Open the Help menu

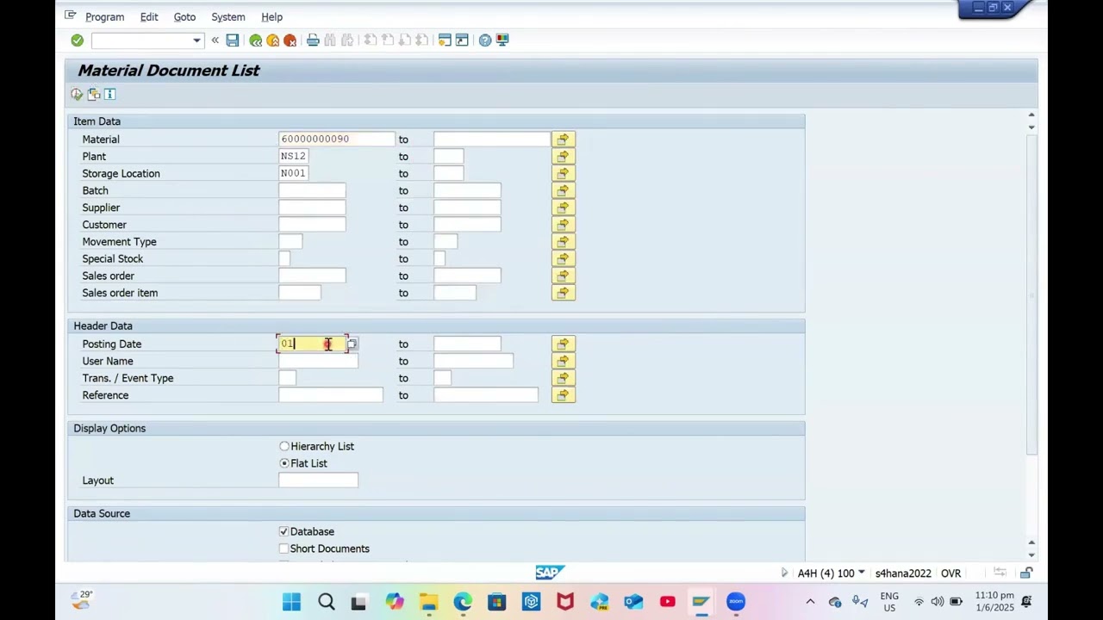(x=271, y=16)
